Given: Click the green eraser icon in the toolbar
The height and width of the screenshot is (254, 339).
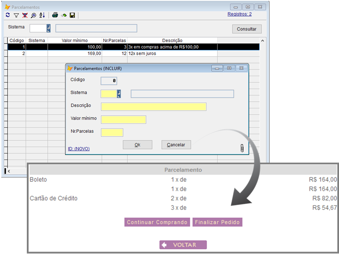Looking at the screenshot, I should pyautogui.click(x=64, y=15).
